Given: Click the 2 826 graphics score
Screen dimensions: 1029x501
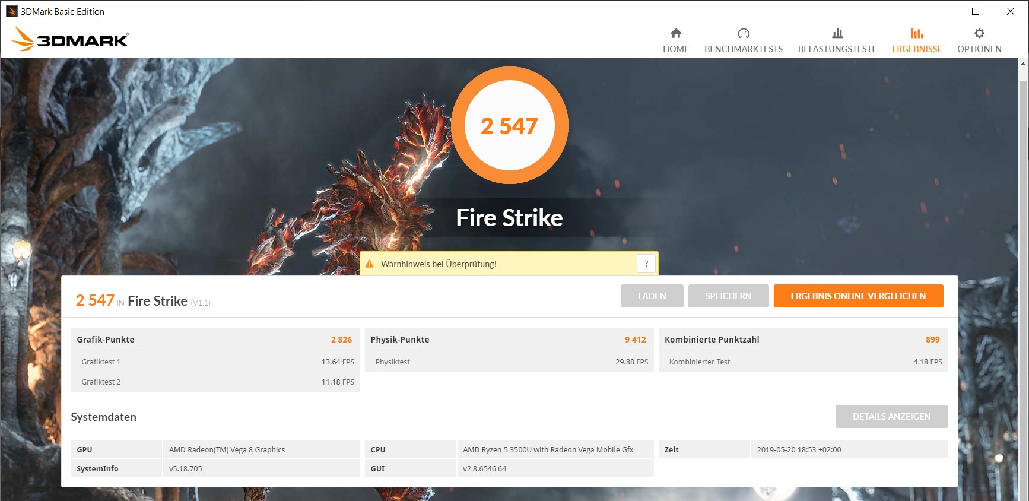Looking at the screenshot, I should [x=341, y=340].
